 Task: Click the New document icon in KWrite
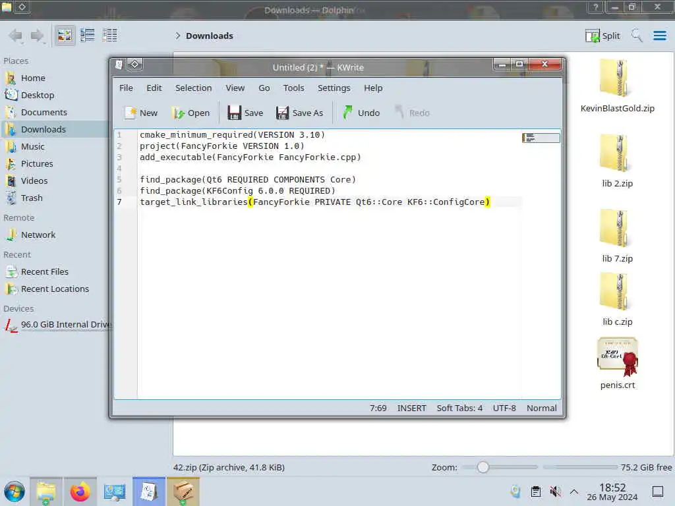click(141, 113)
